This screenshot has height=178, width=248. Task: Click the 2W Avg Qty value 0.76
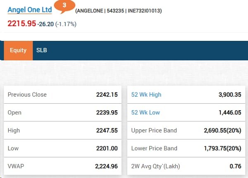point(236,167)
